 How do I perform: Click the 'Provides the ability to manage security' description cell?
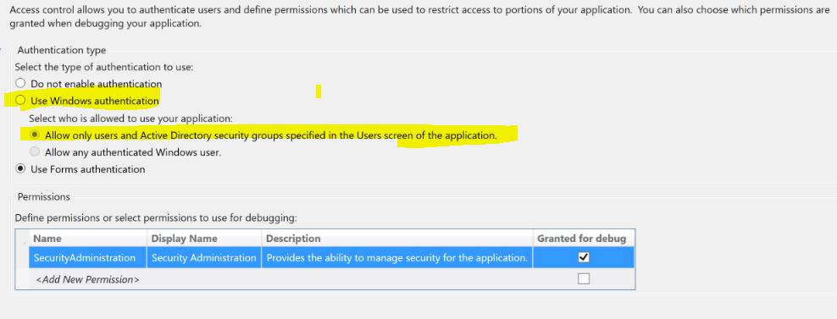pos(397,257)
